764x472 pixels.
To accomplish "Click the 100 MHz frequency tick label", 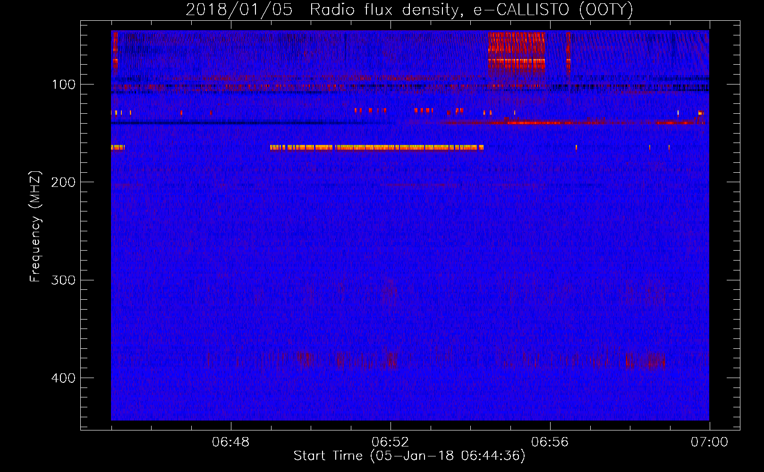I will (63, 84).
